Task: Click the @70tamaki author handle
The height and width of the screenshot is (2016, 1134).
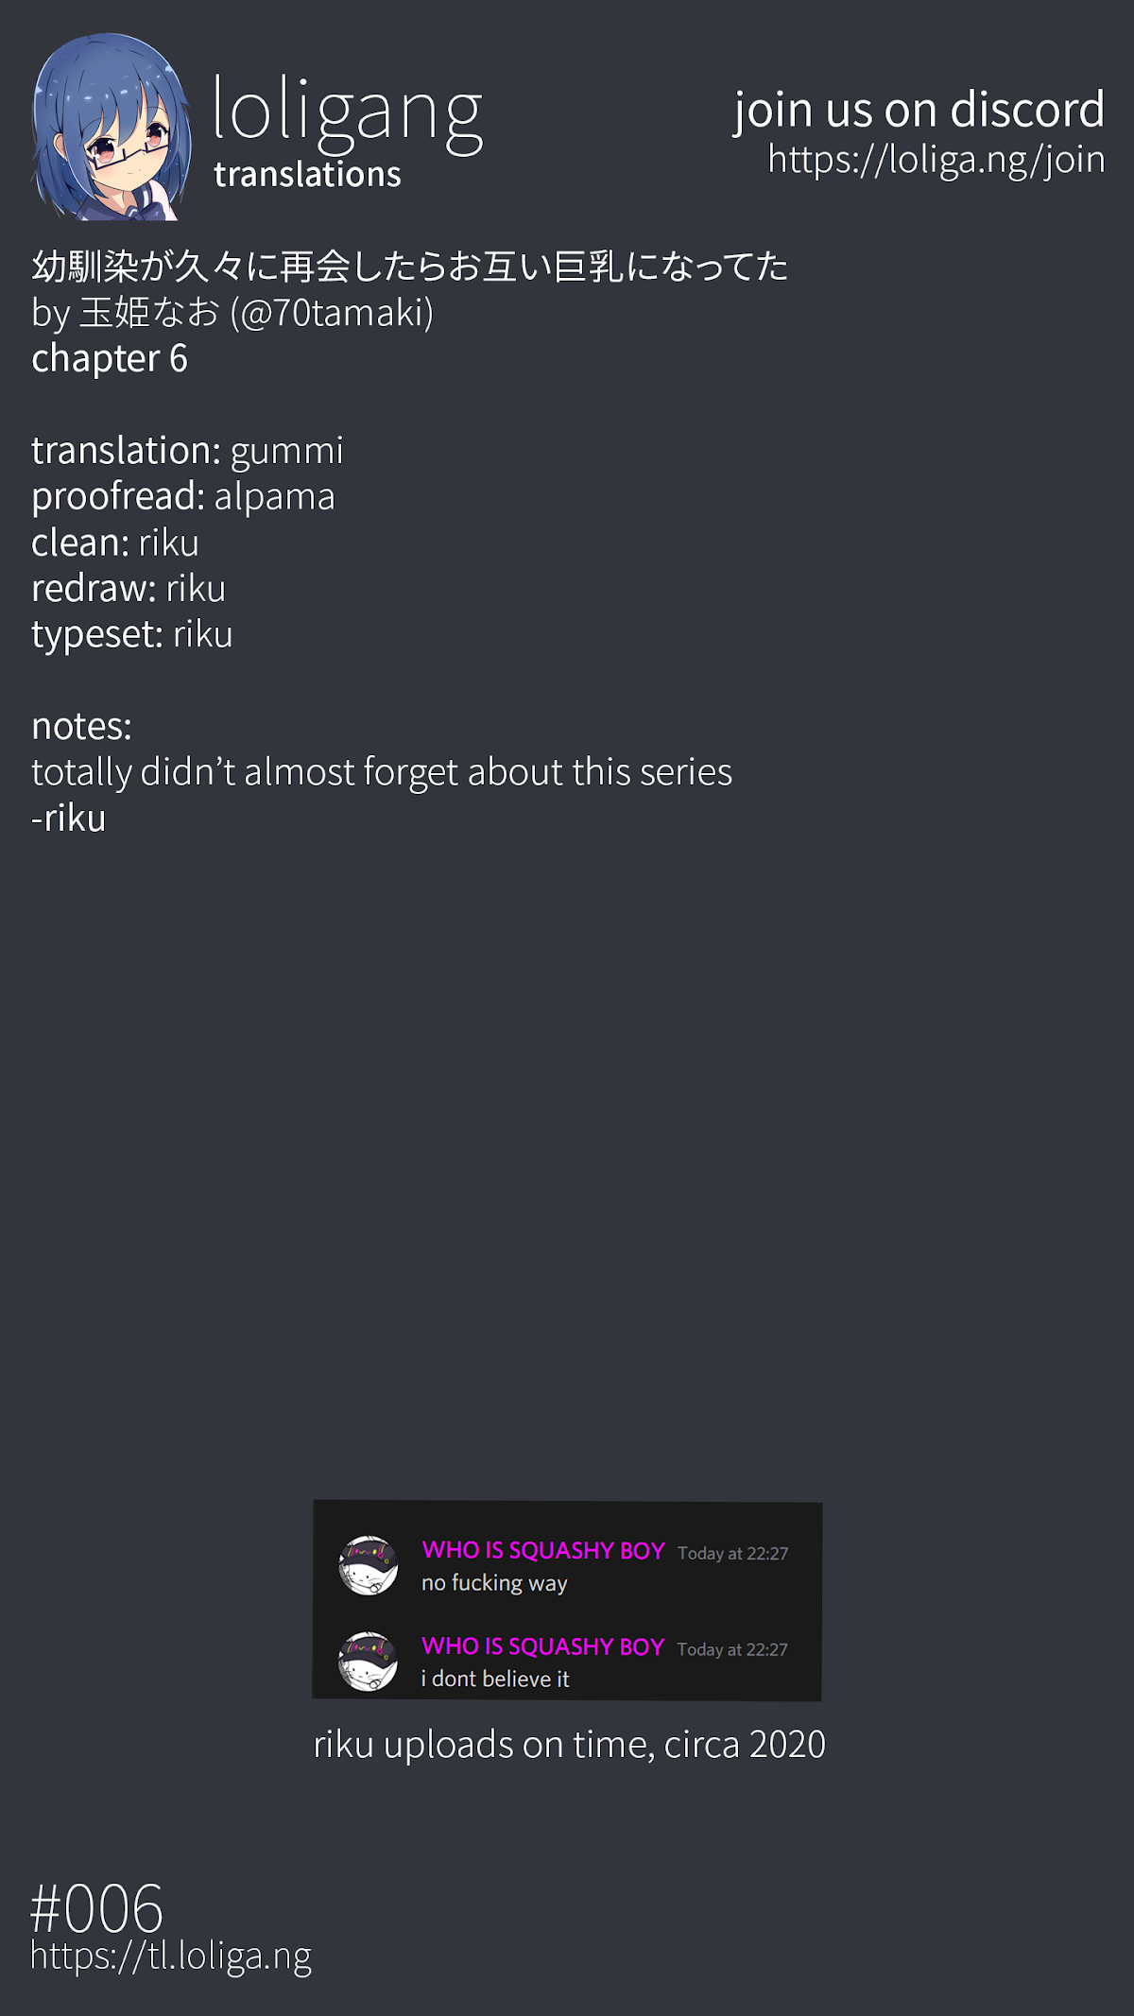Action: 332,313
